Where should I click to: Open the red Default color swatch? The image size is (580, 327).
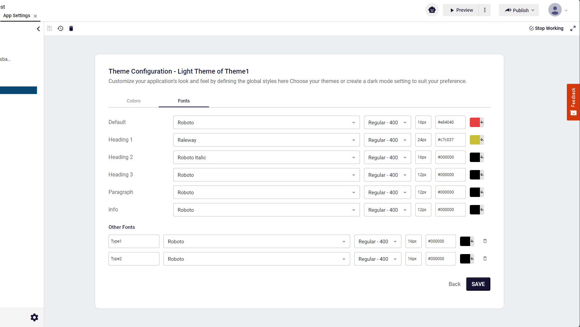click(x=475, y=122)
